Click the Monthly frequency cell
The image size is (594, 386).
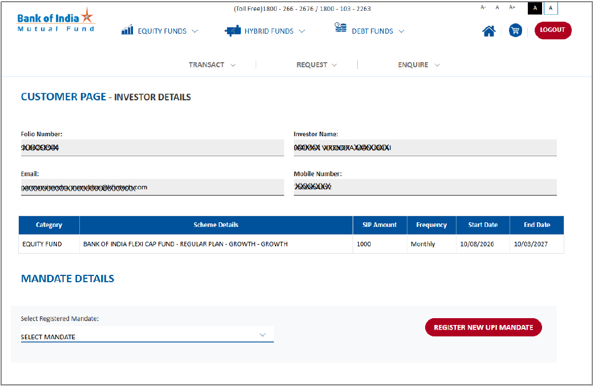(431, 244)
